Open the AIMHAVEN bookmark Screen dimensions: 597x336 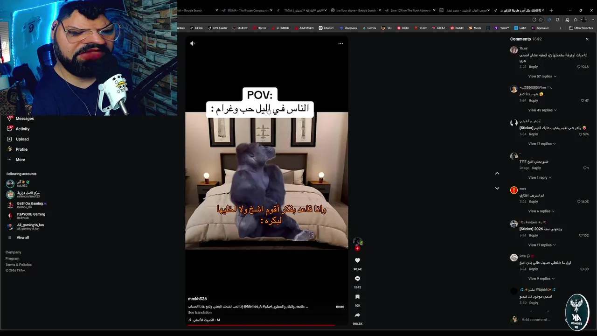(304, 28)
